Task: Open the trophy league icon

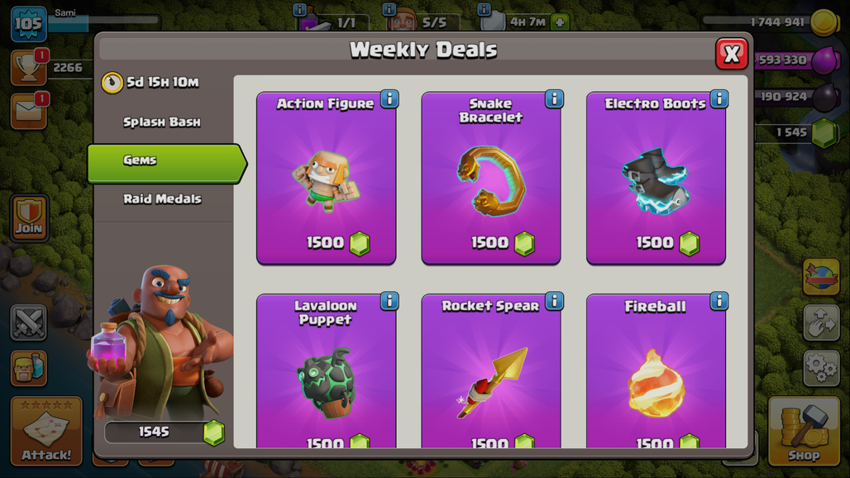Action: (x=29, y=68)
